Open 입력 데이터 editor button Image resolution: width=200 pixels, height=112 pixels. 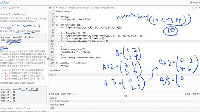(x=66, y=94)
